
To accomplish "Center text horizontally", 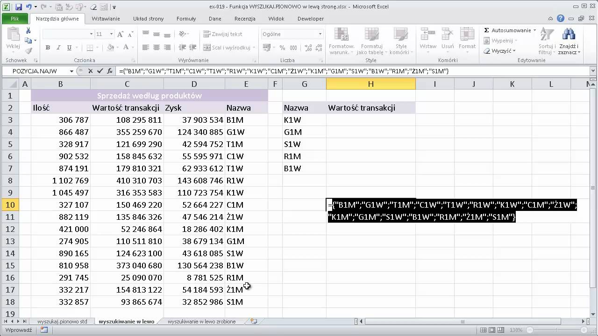I will click(x=156, y=48).
